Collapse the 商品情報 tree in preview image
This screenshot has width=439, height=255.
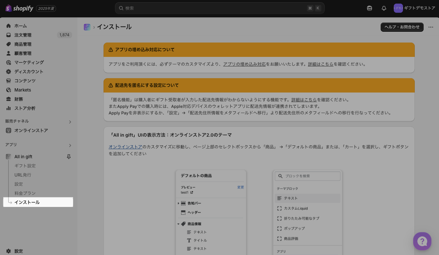pyautogui.click(x=179, y=224)
